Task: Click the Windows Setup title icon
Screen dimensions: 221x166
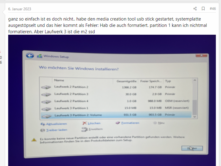Action: [x=39, y=56]
